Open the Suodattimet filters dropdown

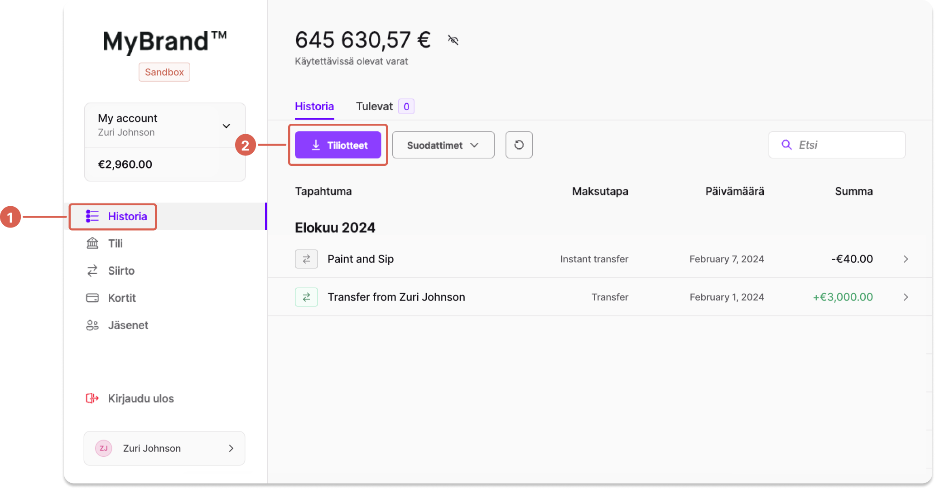(x=443, y=145)
